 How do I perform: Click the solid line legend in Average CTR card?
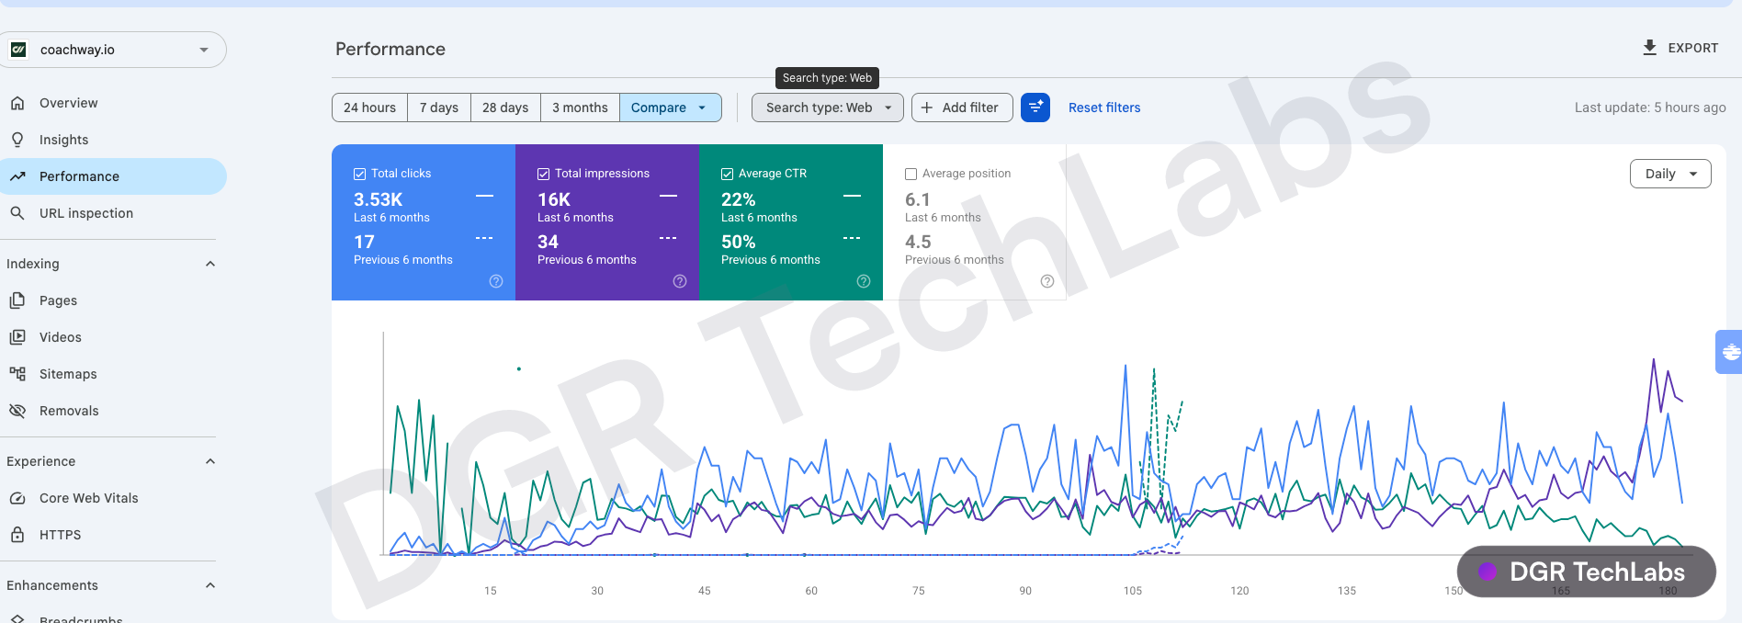pyautogui.click(x=853, y=196)
